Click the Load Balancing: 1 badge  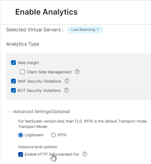pos(85,30)
